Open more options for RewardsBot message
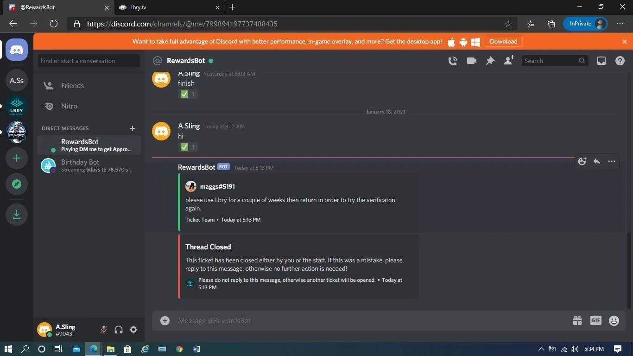Image resolution: width=633 pixels, height=356 pixels. pos(612,161)
